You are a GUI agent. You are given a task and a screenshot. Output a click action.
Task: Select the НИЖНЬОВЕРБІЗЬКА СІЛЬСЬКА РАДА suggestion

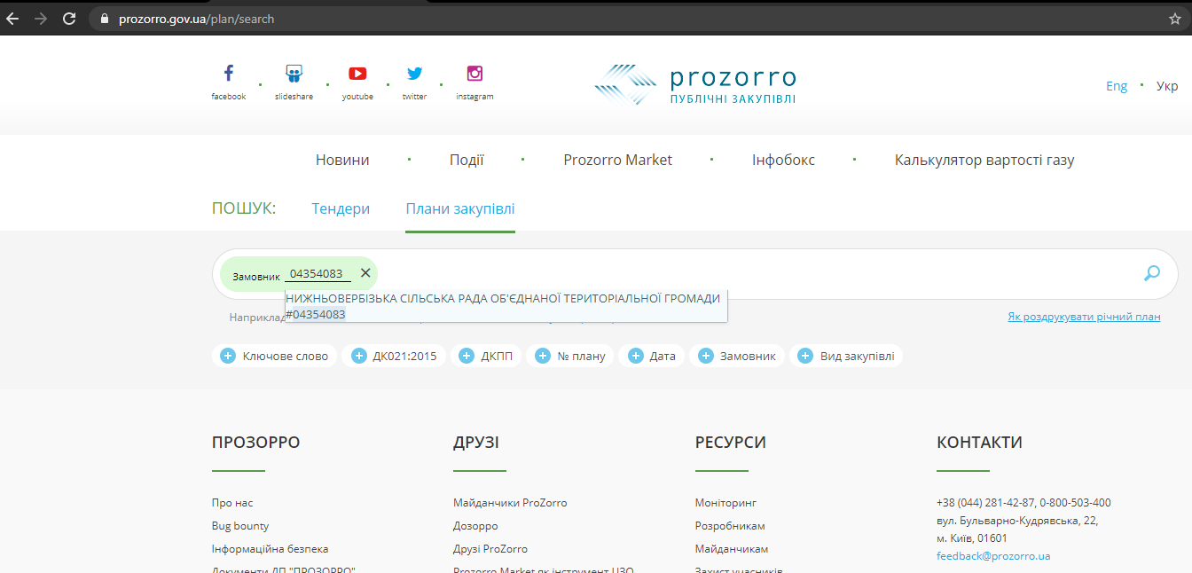pos(503,305)
